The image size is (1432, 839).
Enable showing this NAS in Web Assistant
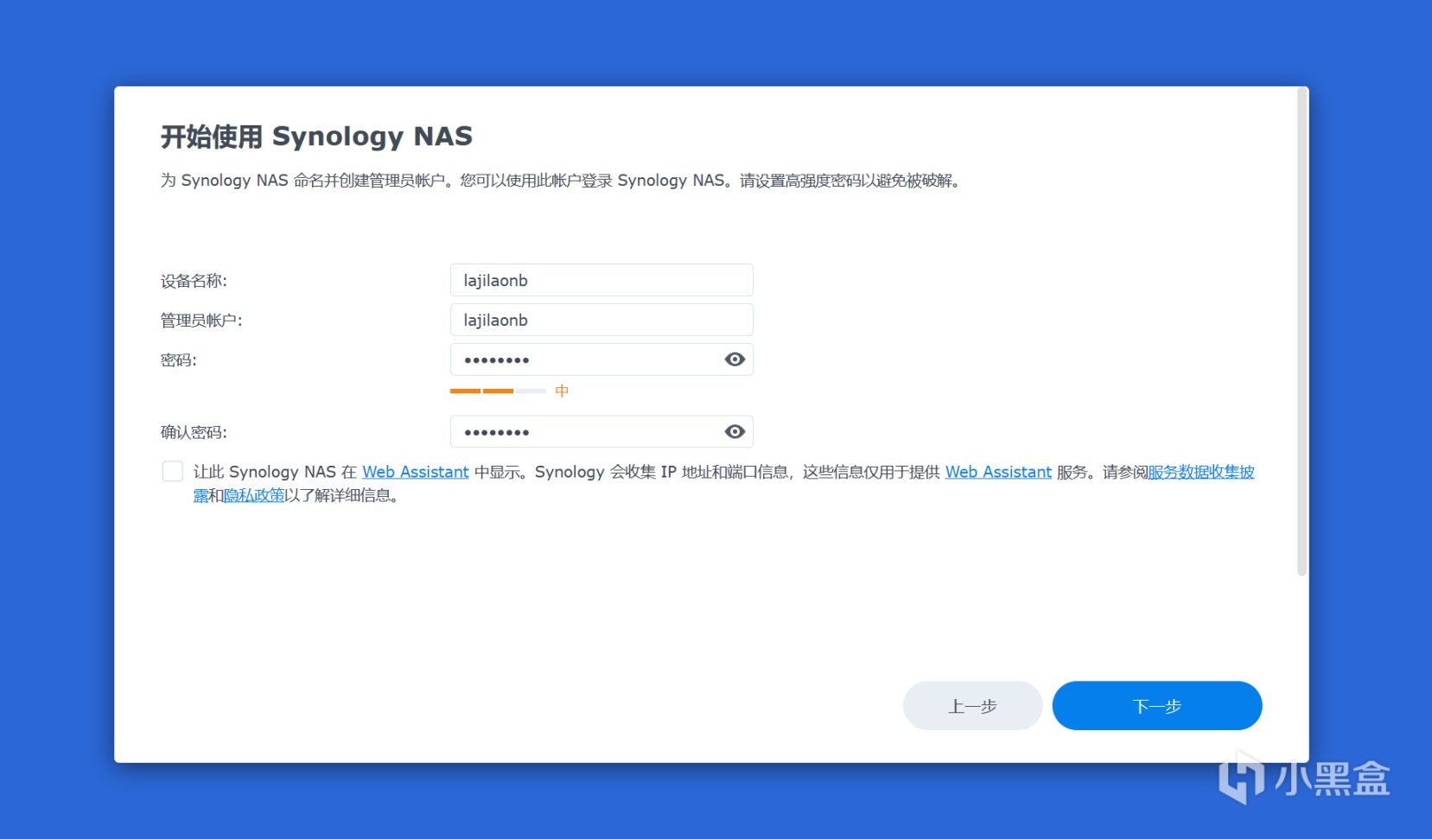(x=173, y=471)
